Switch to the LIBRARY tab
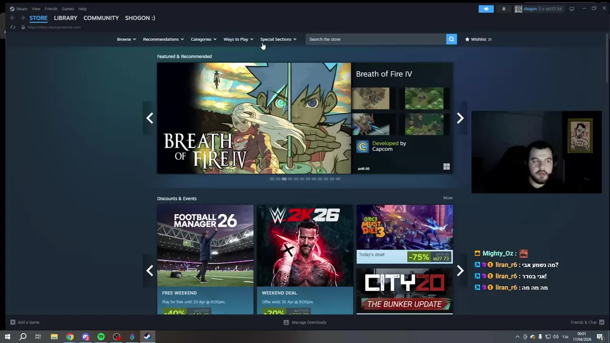The width and height of the screenshot is (610, 343). click(x=65, y=18)
